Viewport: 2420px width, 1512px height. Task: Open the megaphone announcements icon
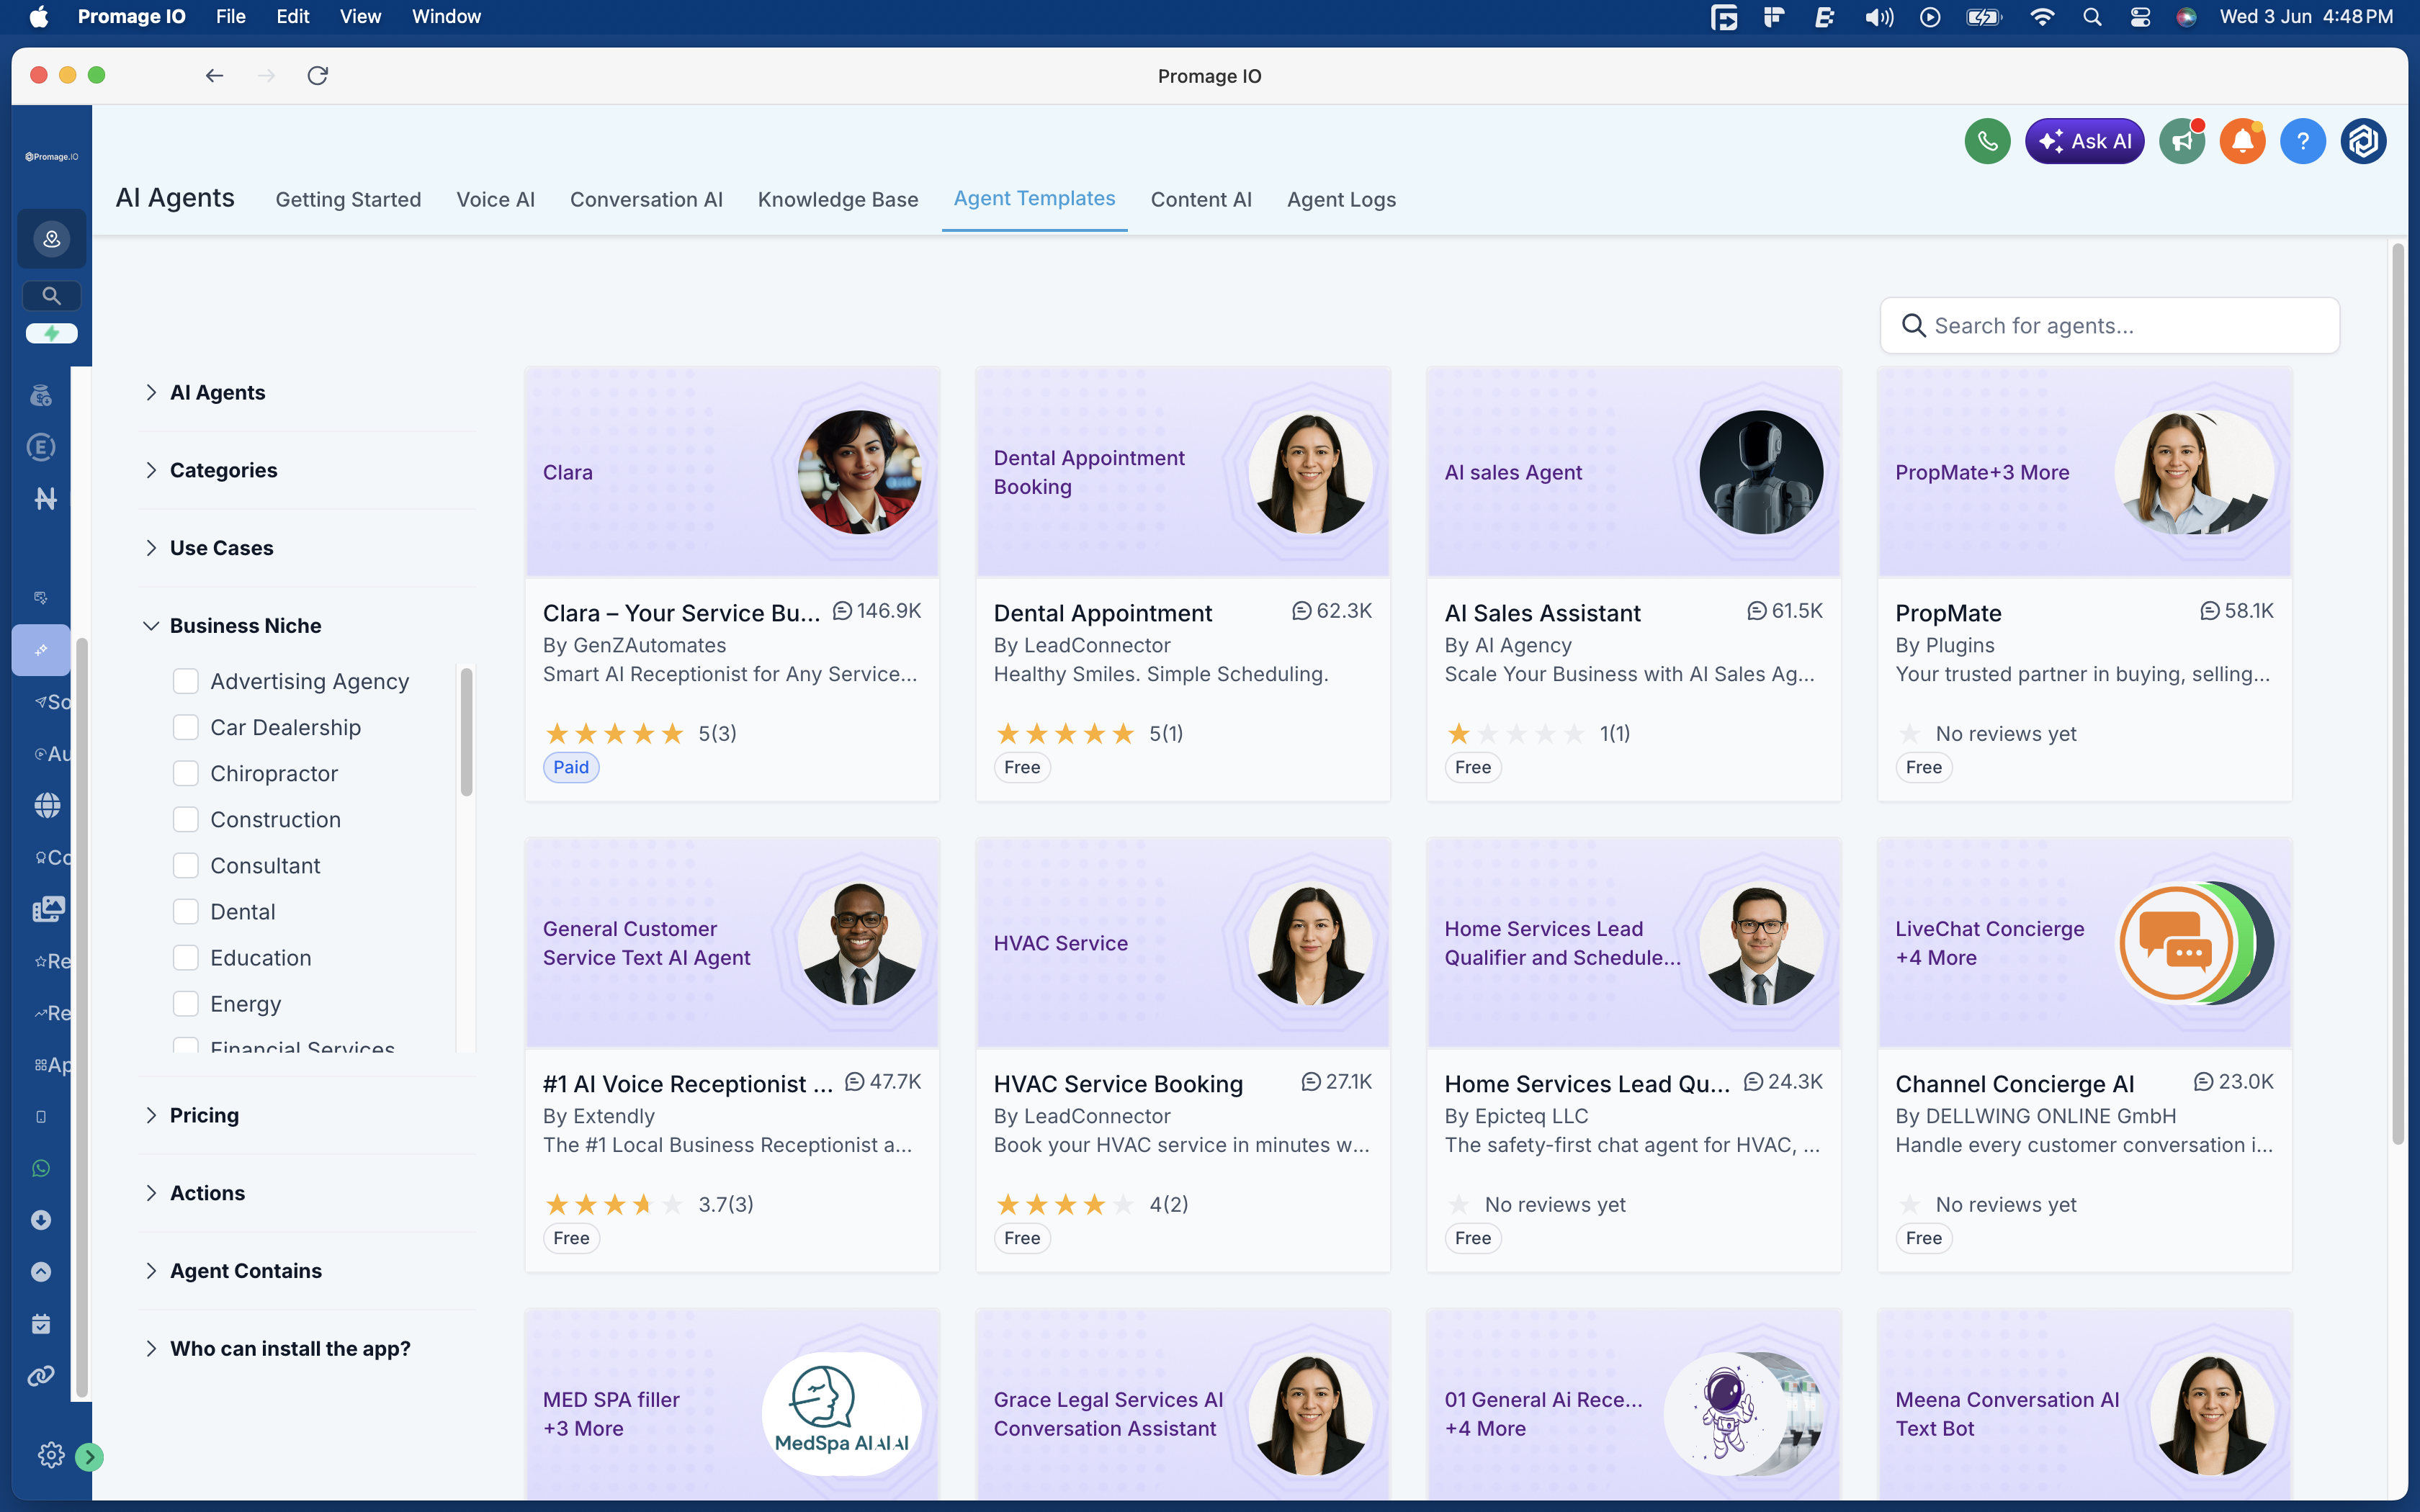[x=2182, y=141]
